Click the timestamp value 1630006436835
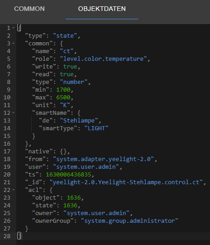The height and width of the screenshot is (245, 210). click(68, 175)
